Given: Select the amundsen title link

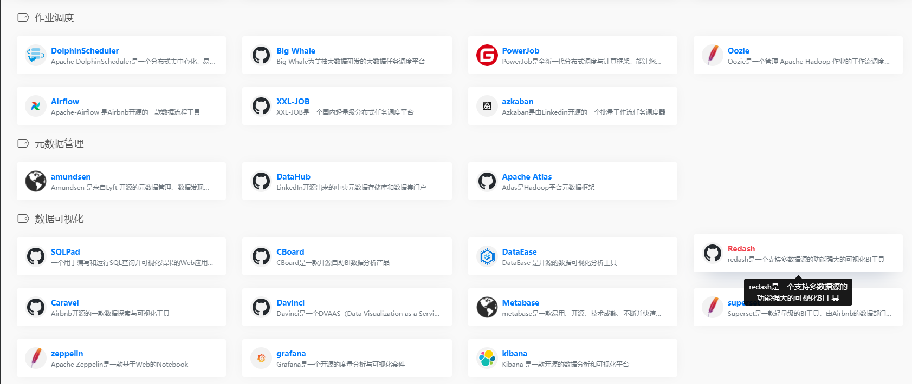Looking at the screenshot, I should coord(70,177).
